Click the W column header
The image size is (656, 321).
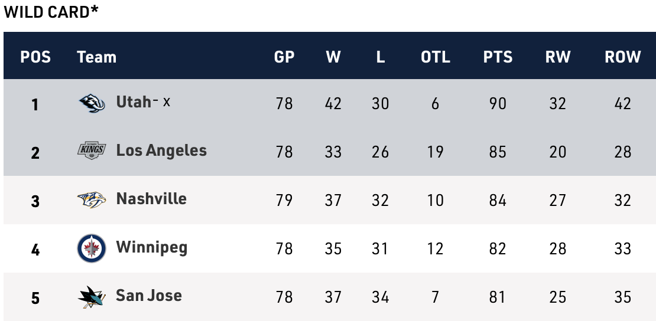point(333,57)
